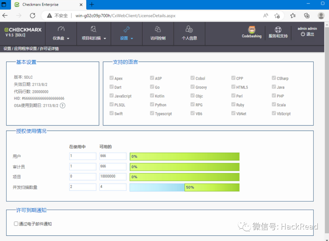This screenshot has height=241, width=329.
Task: Click the users usage progress bar
Action: (184, 156)
